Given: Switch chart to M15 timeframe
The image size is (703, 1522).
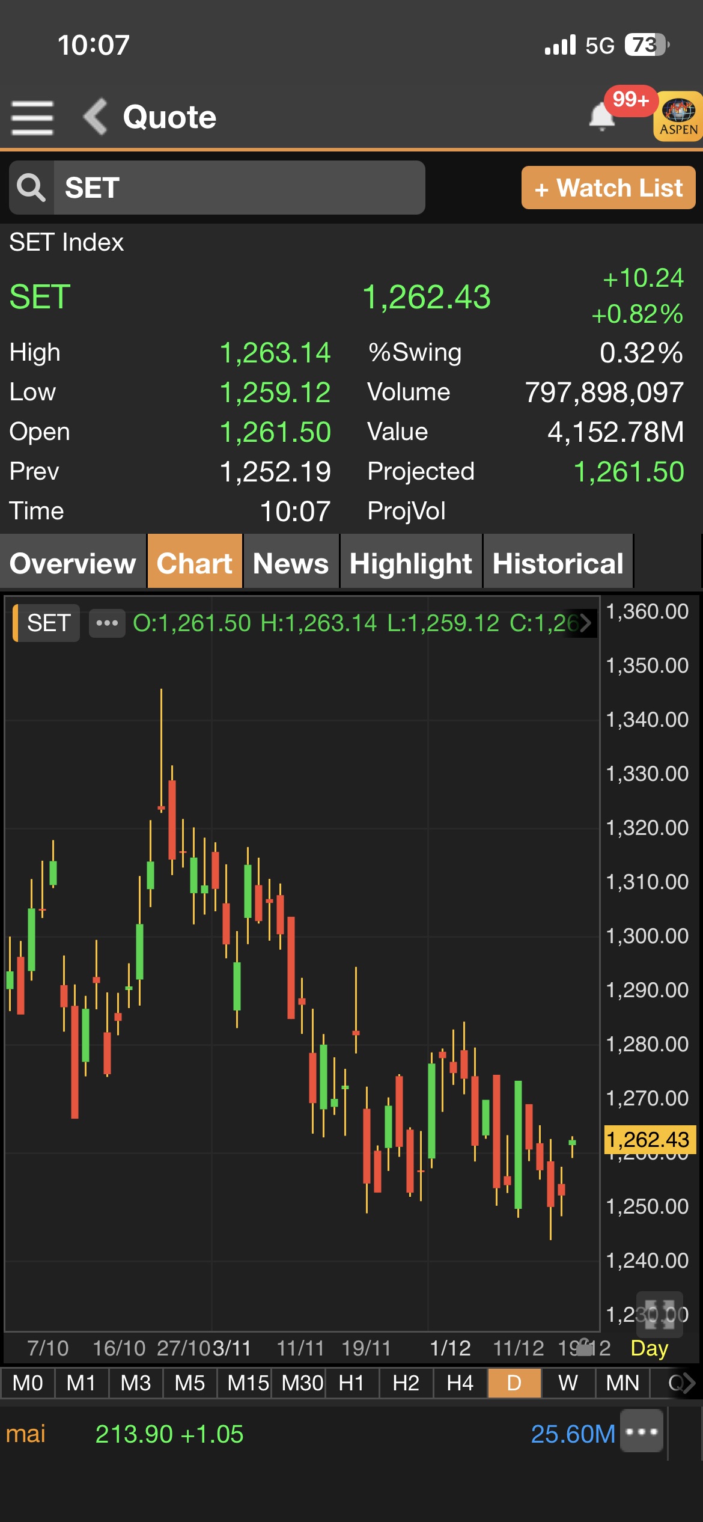Looking at the screenshot, I should coord(248,1383).
